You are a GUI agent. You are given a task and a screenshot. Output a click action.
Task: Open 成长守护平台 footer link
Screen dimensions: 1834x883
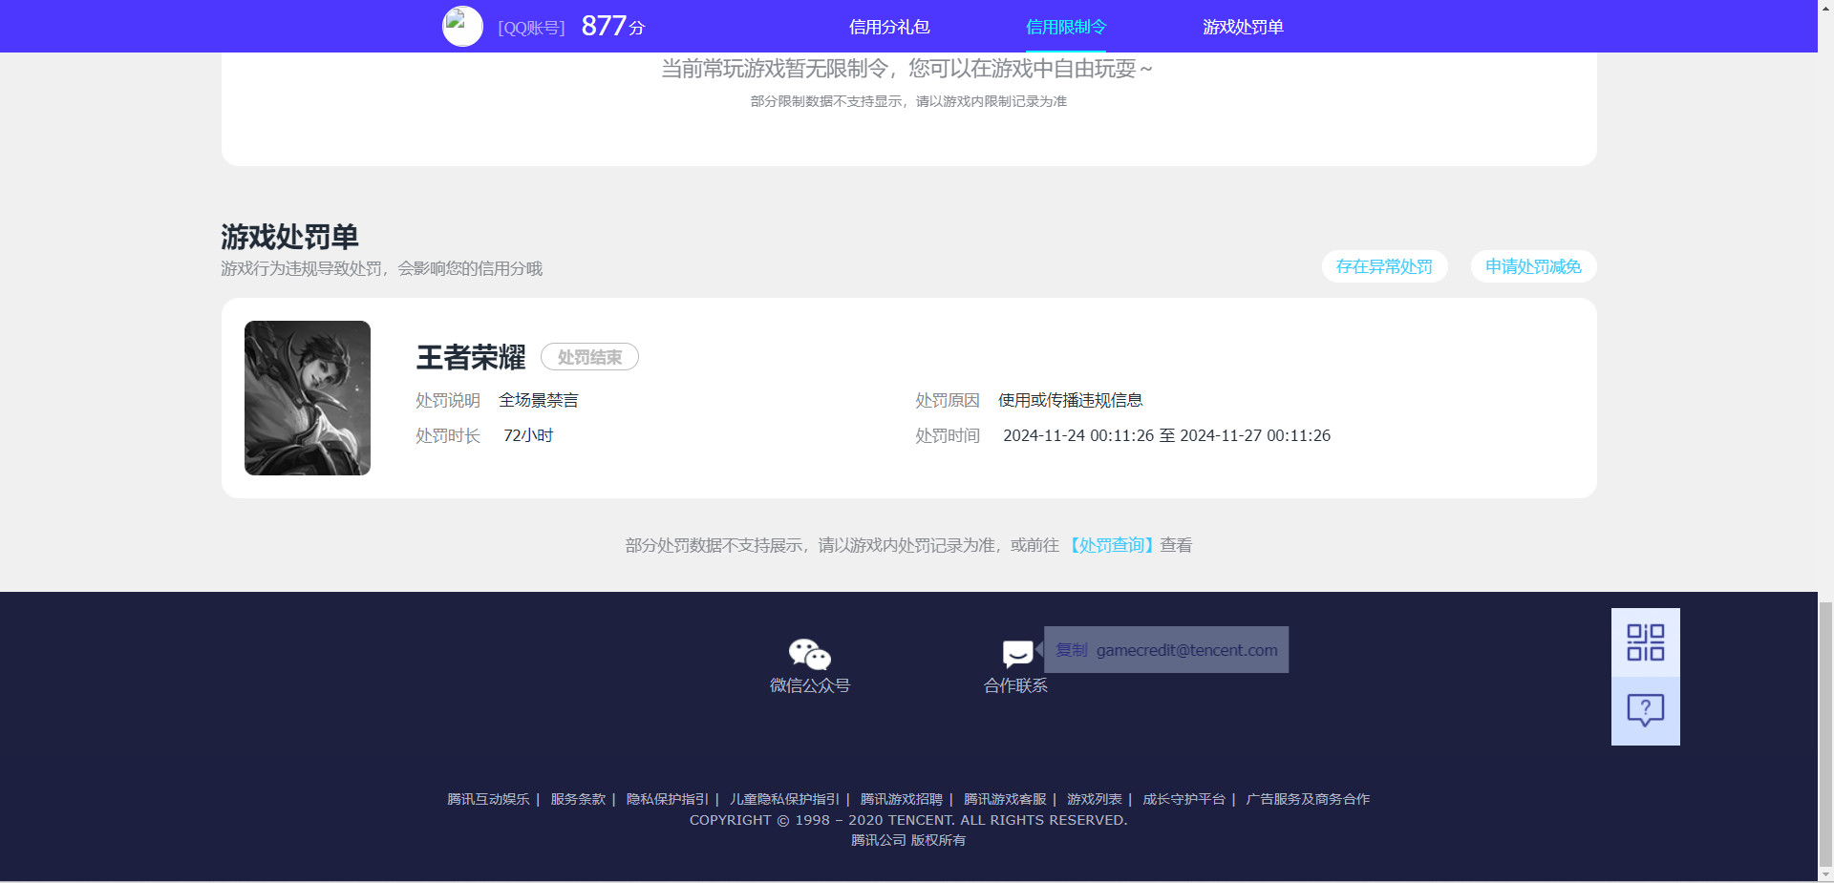point(1184,799)
